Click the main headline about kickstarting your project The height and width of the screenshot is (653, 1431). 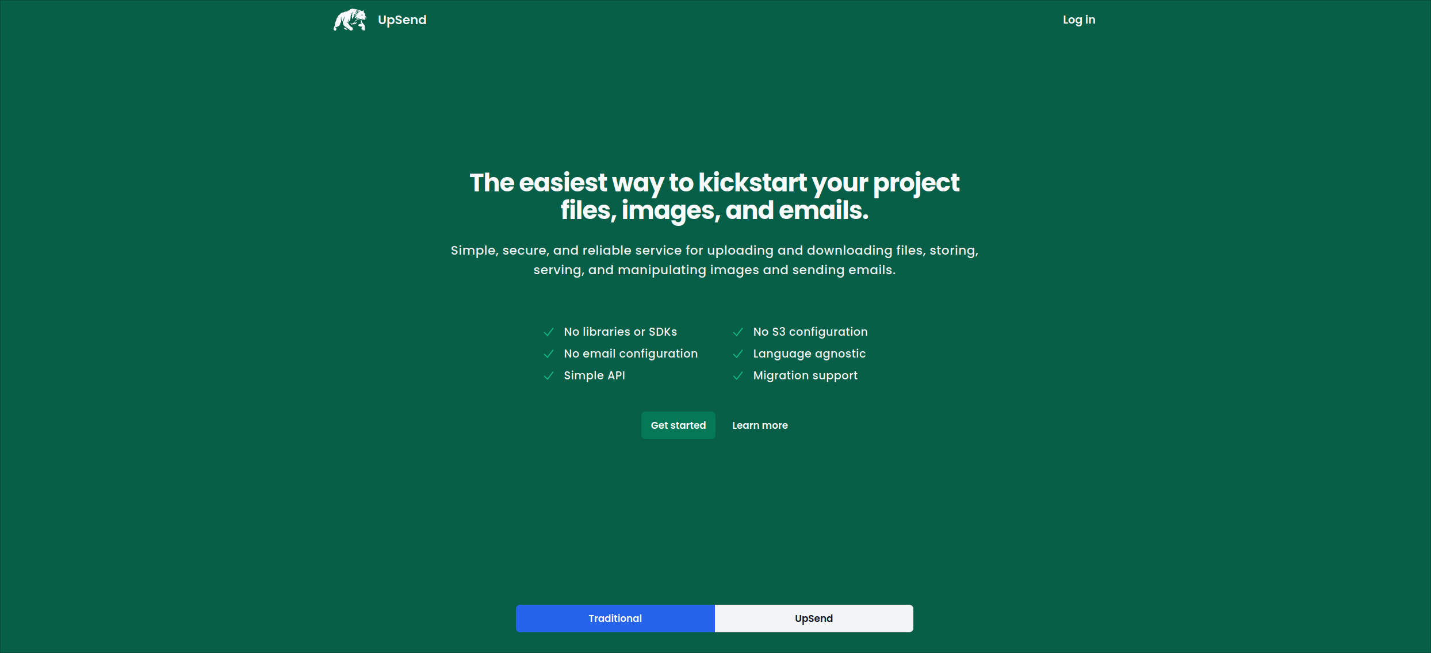714,196
